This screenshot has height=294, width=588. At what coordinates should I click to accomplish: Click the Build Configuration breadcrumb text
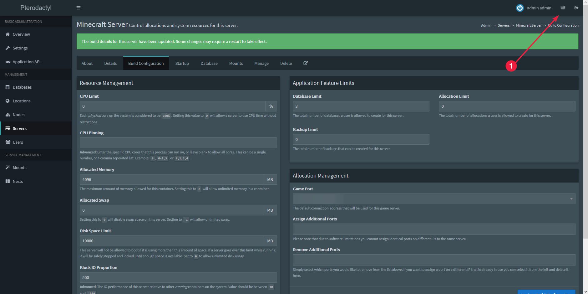pos(563,25)
